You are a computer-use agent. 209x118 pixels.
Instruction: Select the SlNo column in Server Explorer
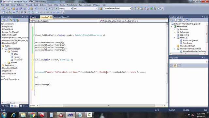click(16, 54)
